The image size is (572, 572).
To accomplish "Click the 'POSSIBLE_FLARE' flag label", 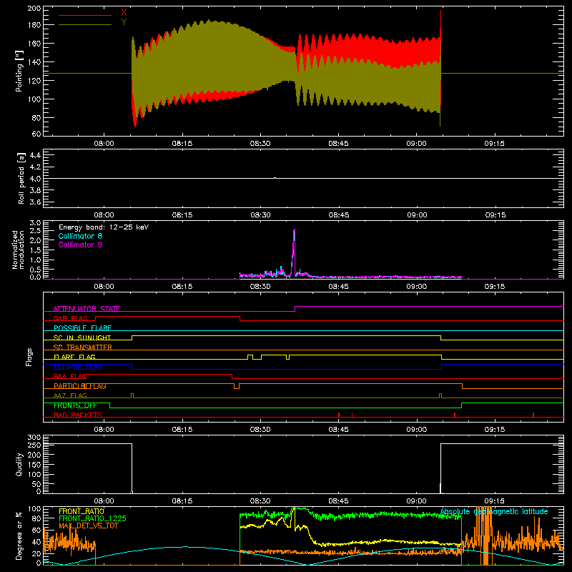I will coord(82,328).
